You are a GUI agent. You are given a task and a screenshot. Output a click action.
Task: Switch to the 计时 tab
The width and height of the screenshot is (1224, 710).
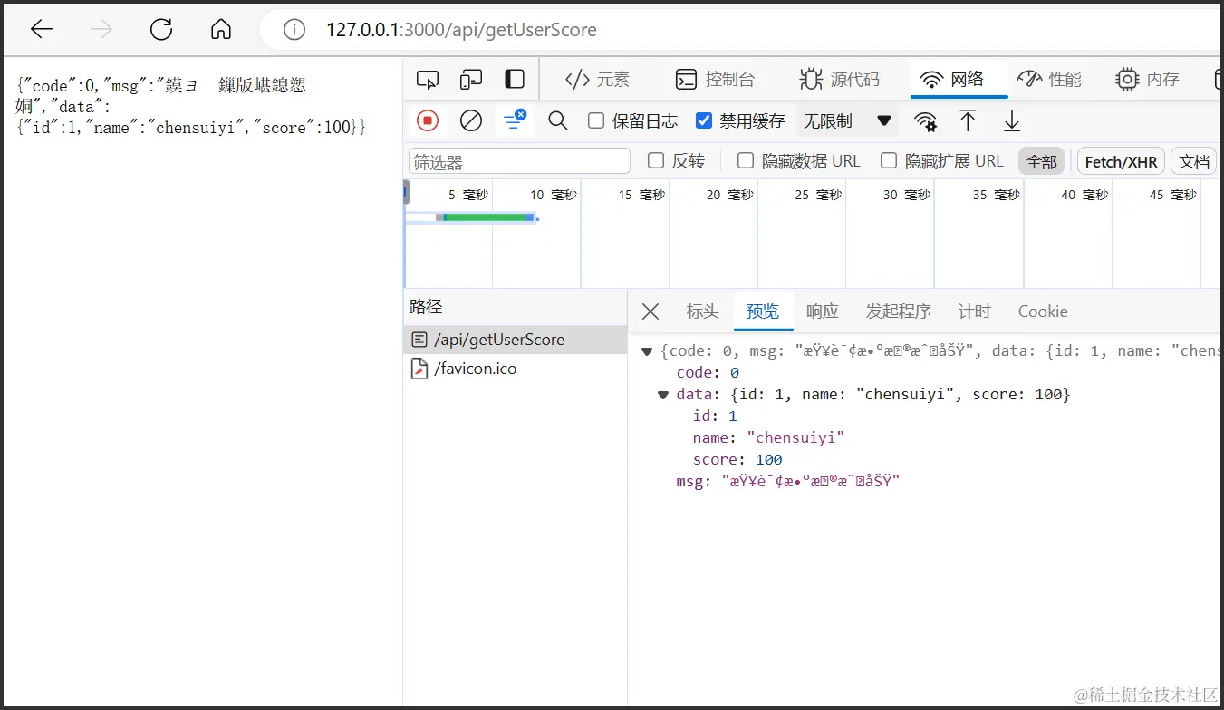[x=975, y=312]
